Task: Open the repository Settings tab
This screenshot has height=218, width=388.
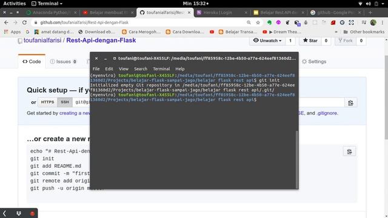Action: [314, 62]
